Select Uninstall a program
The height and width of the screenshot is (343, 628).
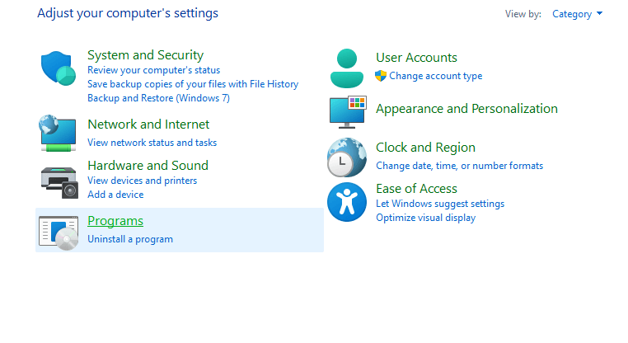click(x=130, y=239)
